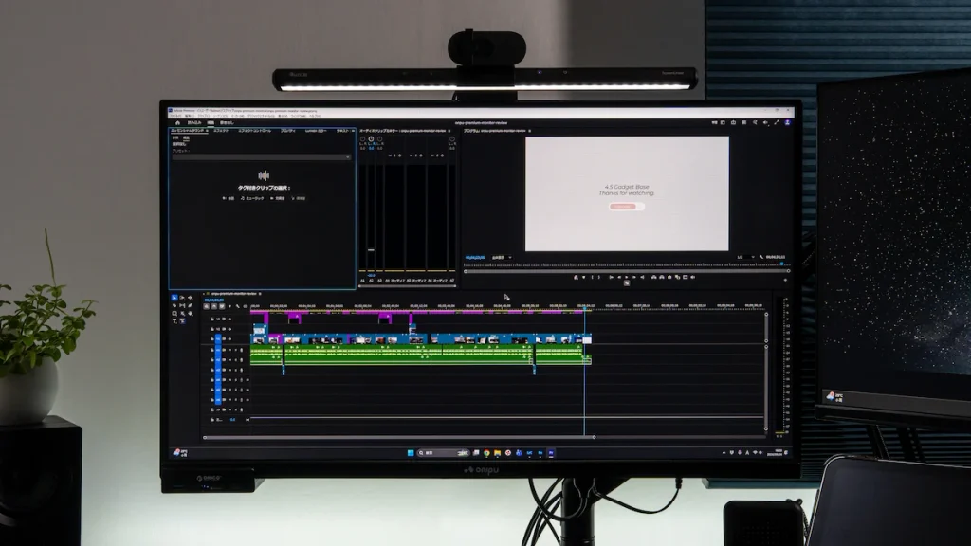Open the Properties panel tab

[288, 131]
